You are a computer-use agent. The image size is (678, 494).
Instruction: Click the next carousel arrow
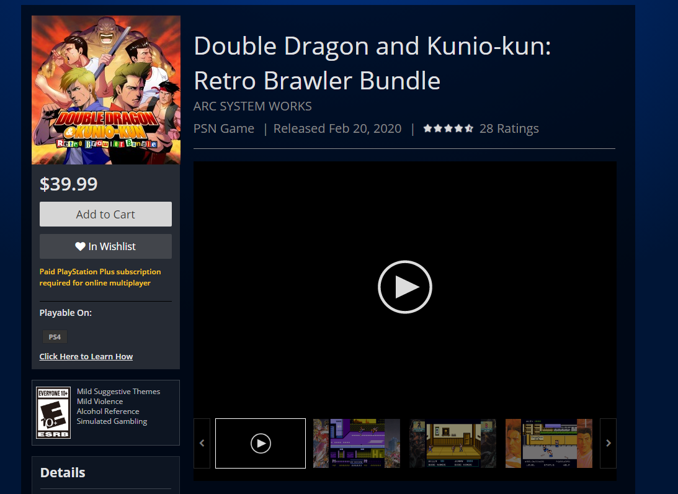[608, 443]
